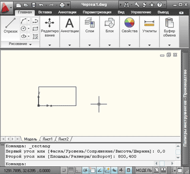Viewport: 190px width, 174px height.
Task: Switch to the Лист1 layout tab
Action: point(47,139)
